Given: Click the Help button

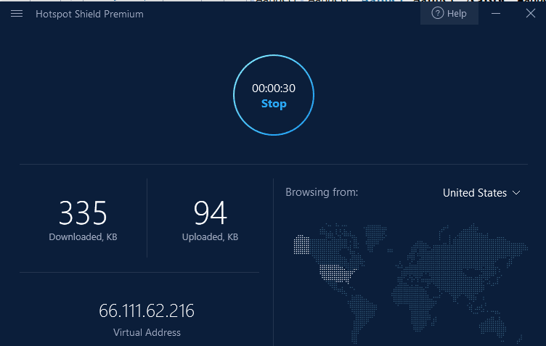Looking at the screenshot, I should pyautogui.click(x=449, y=14).
